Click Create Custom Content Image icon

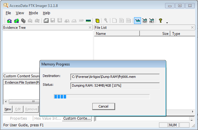[74, 21]
